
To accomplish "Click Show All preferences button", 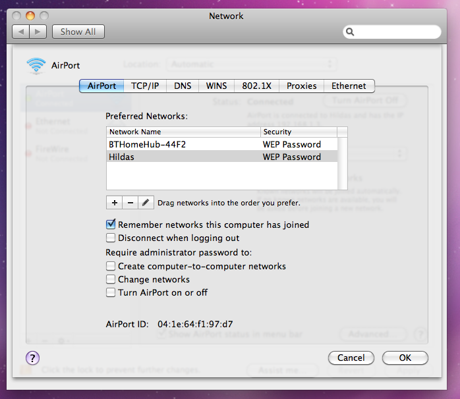I will pos(78,32).
